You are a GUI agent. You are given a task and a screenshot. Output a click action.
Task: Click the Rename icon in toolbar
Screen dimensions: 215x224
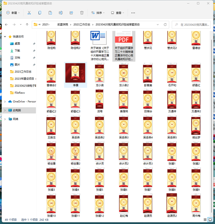[61, 13]
